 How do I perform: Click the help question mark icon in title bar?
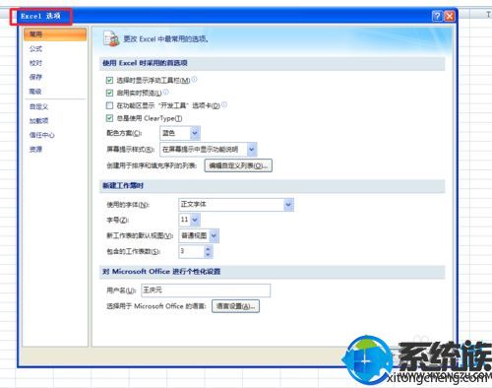coord(437,16)
